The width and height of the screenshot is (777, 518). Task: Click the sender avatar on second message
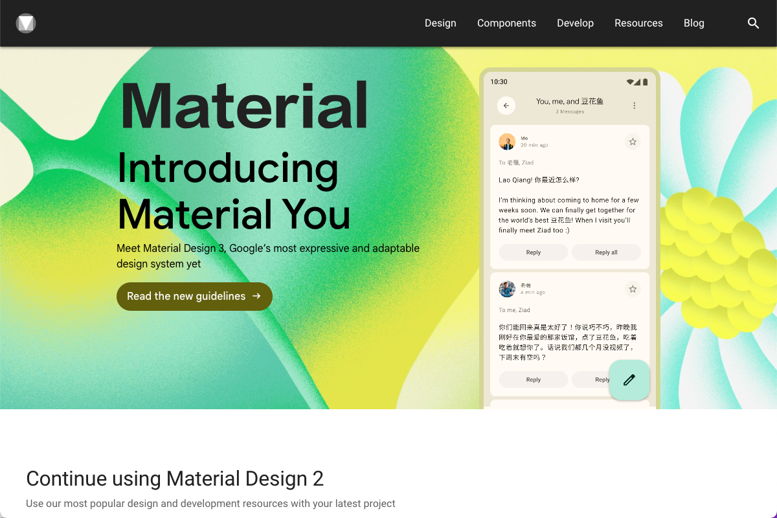tap(507, 289)
